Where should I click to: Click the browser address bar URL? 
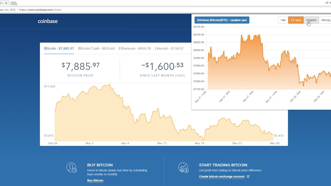click(x=40, y=10)
